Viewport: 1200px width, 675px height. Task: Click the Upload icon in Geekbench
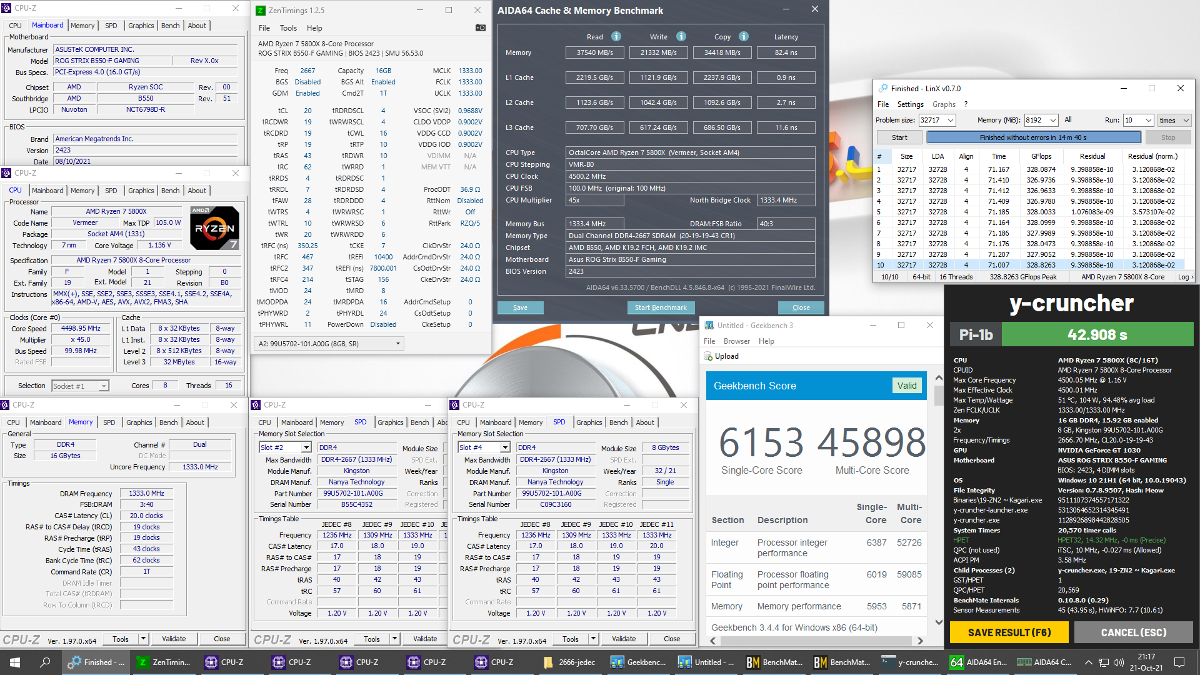point(709,356)
